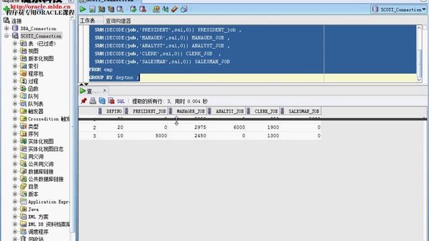Screen dimensions: 429x241
Task: Click the red delete icon in results toolbar
Action: [111, 101]
